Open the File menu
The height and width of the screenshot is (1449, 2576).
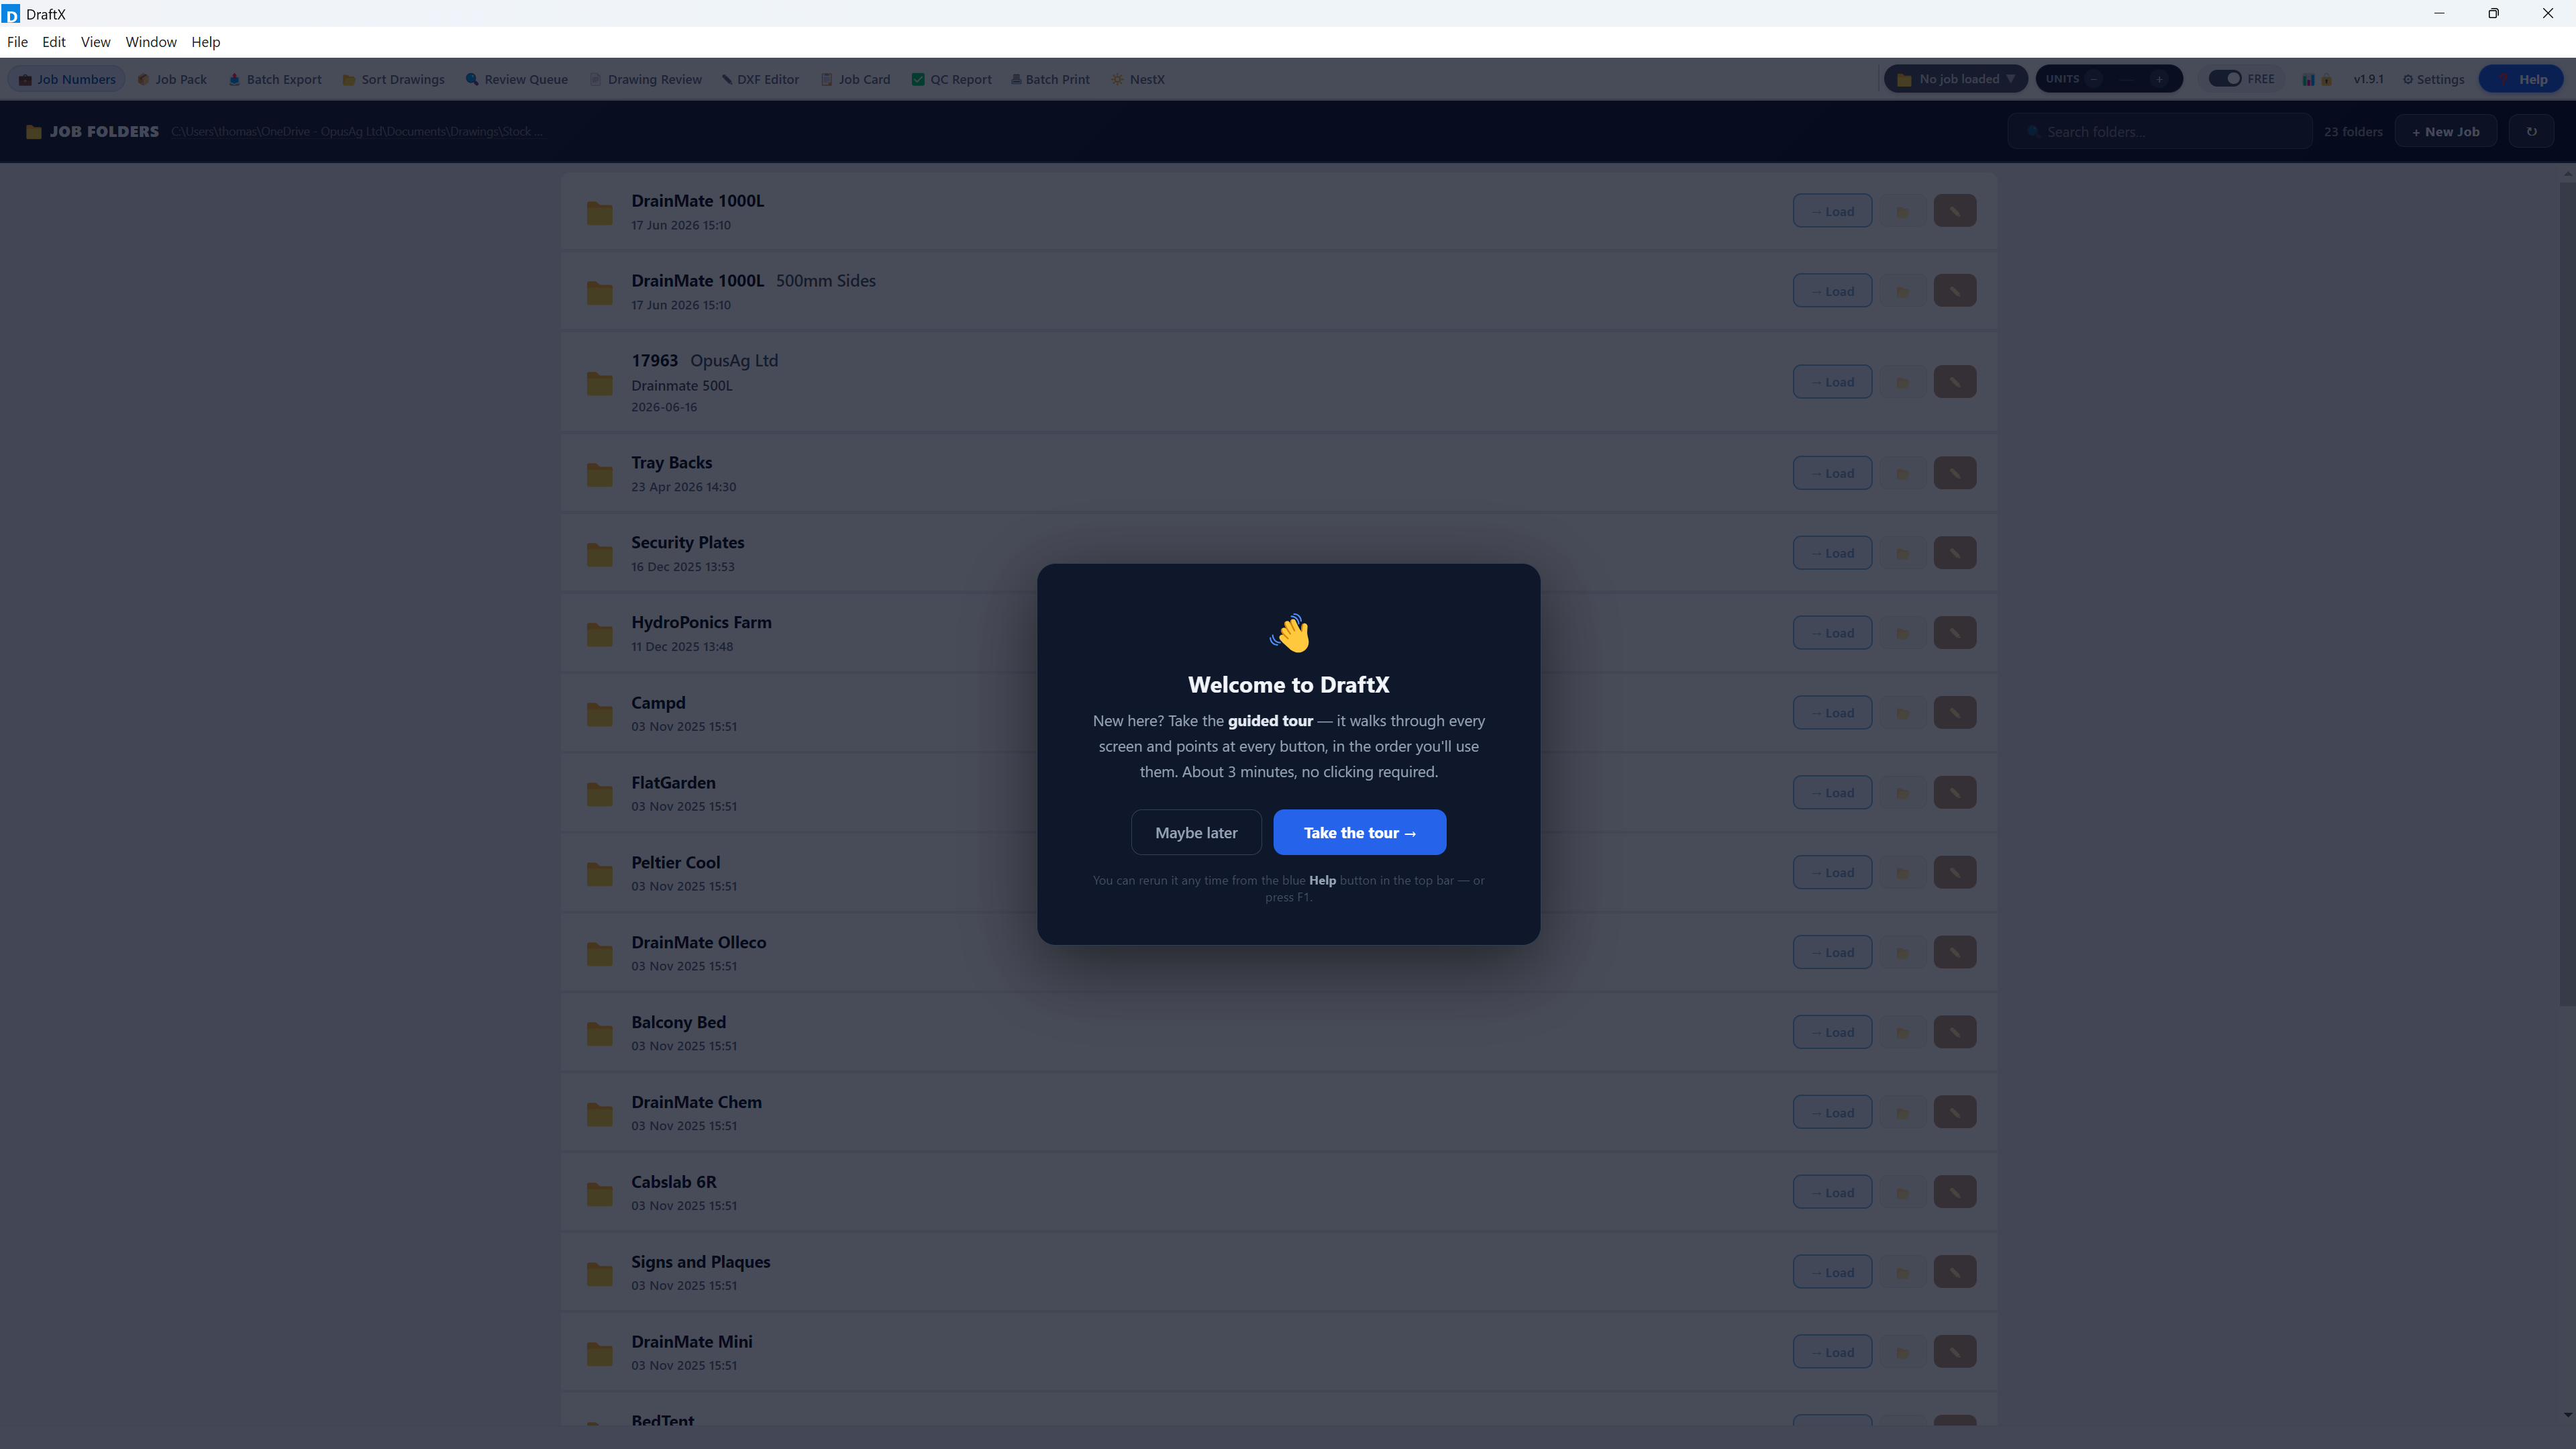(17, 42)
